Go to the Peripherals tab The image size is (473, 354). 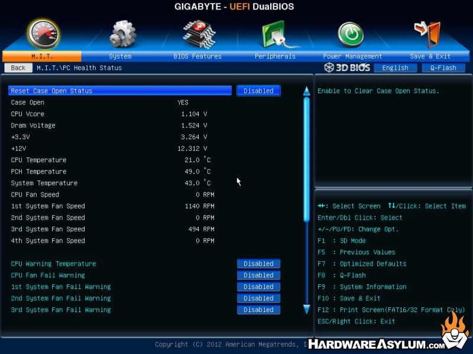pos(275,56)
